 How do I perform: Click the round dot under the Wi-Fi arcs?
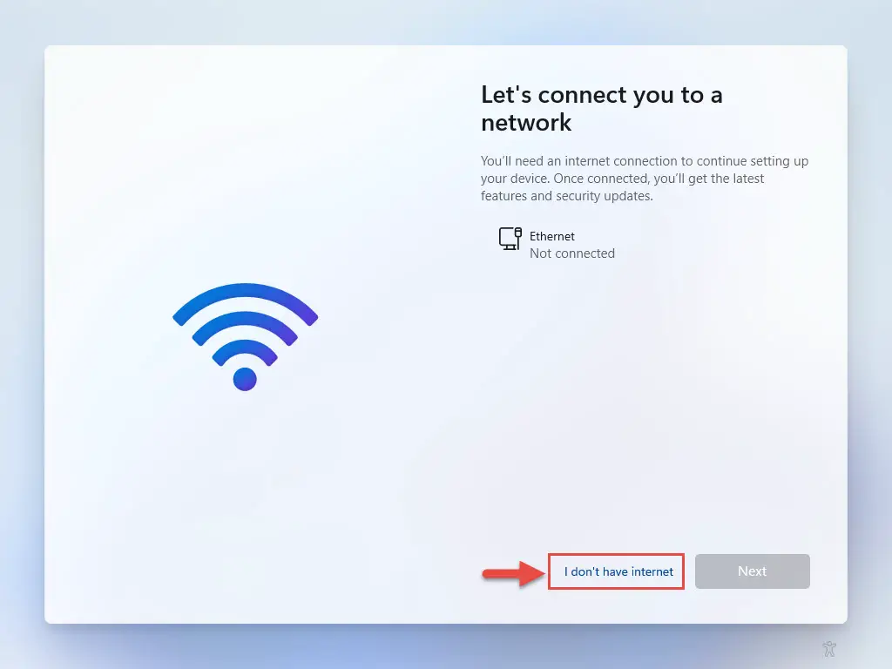(245, 379)
